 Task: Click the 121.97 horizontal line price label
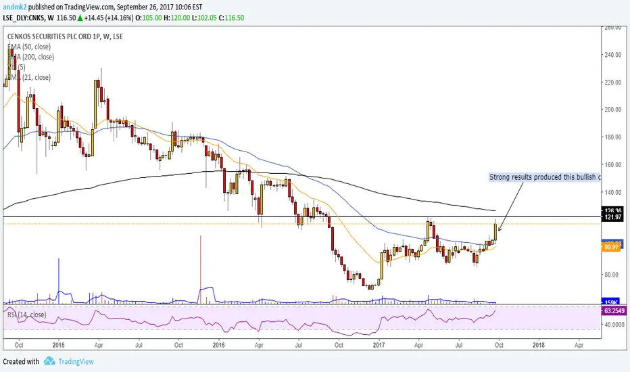coord(612,217)
